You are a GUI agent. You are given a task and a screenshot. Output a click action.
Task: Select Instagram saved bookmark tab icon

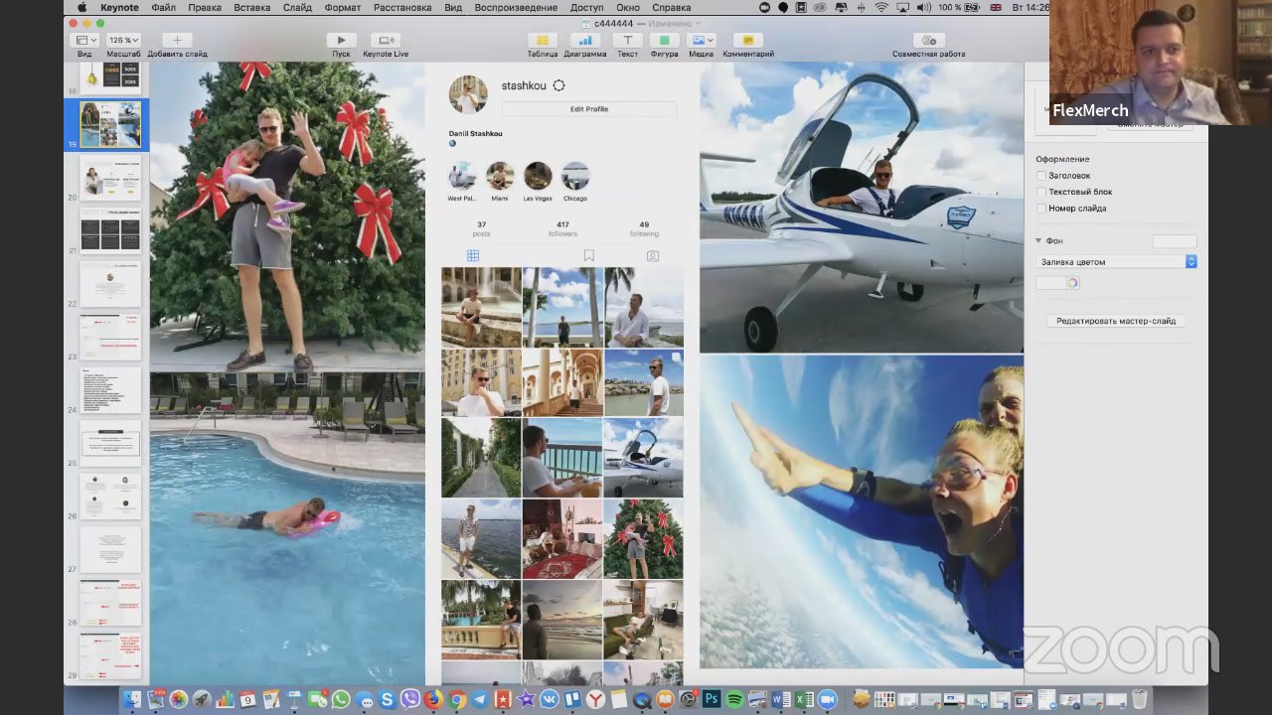point(589,255)
